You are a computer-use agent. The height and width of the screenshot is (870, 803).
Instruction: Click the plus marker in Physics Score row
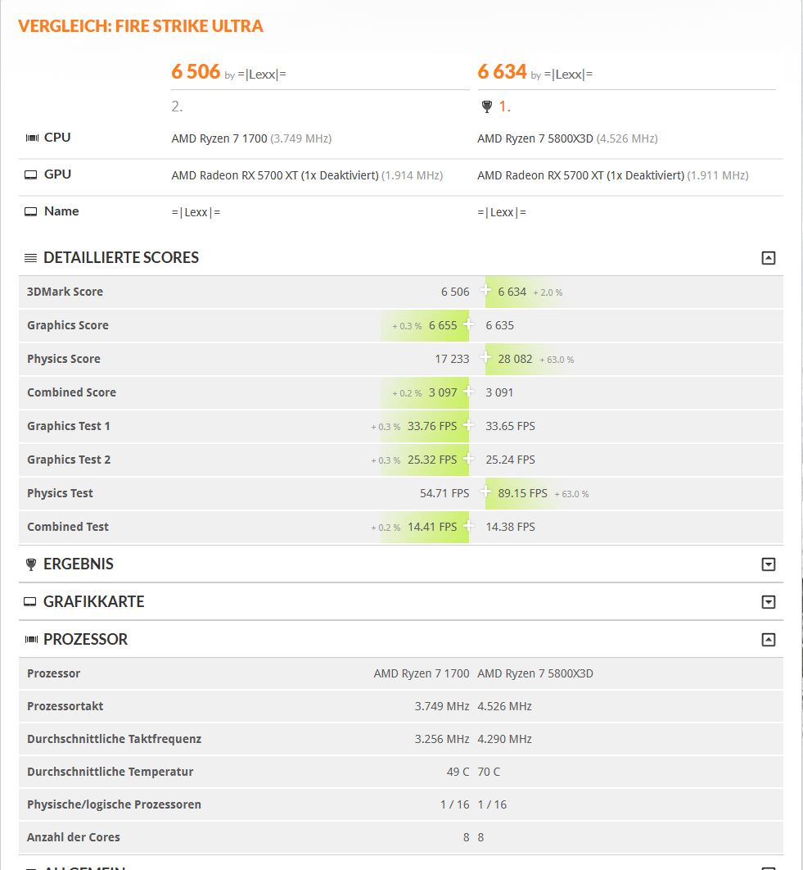(x=485, y=357)
